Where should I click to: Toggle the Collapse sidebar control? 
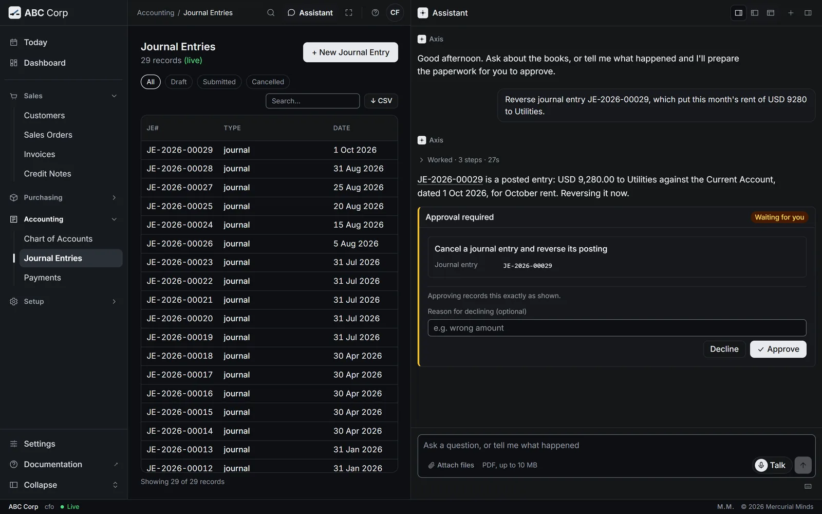64,485
